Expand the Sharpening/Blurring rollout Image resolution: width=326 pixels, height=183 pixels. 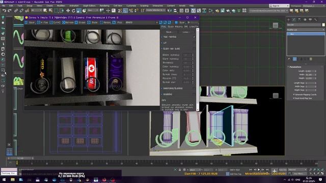pyautogui.click(x=162, y=88)
